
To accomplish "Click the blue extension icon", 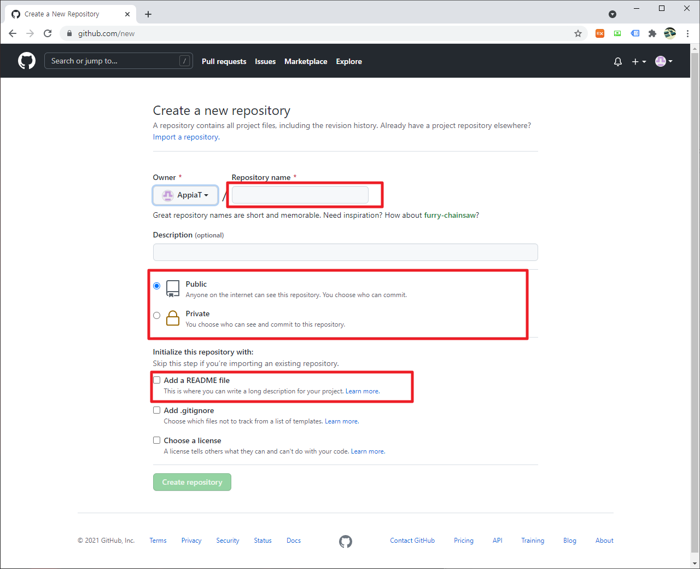I will click(x=635, y=33).
